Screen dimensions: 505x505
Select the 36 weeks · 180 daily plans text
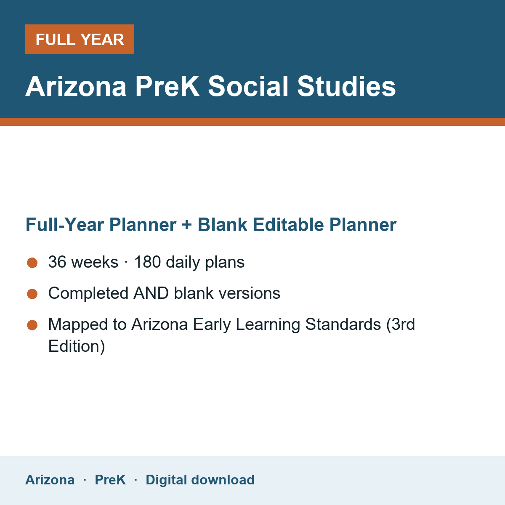click(146, 262)
